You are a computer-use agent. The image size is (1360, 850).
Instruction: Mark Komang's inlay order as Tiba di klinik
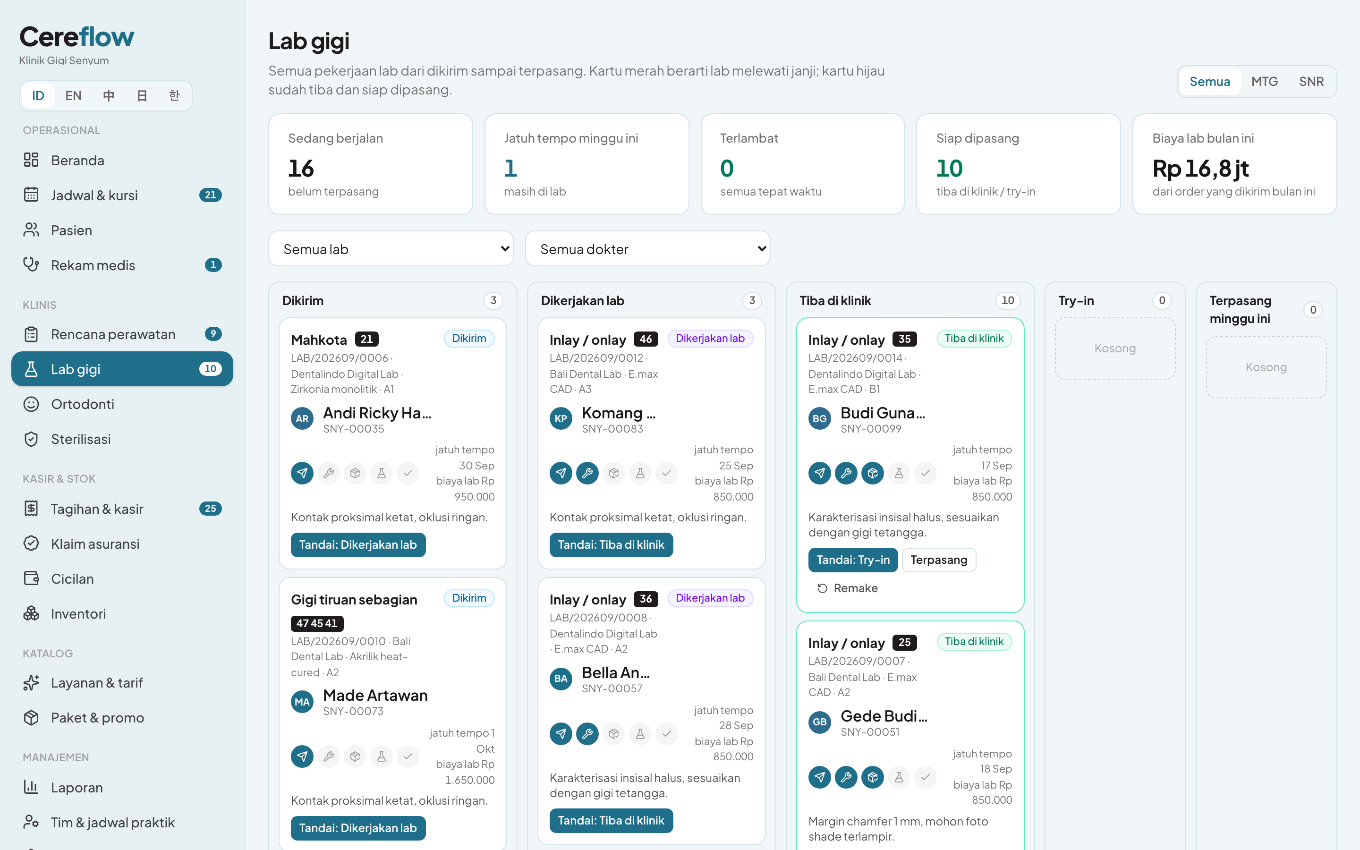tap(611, 545)
